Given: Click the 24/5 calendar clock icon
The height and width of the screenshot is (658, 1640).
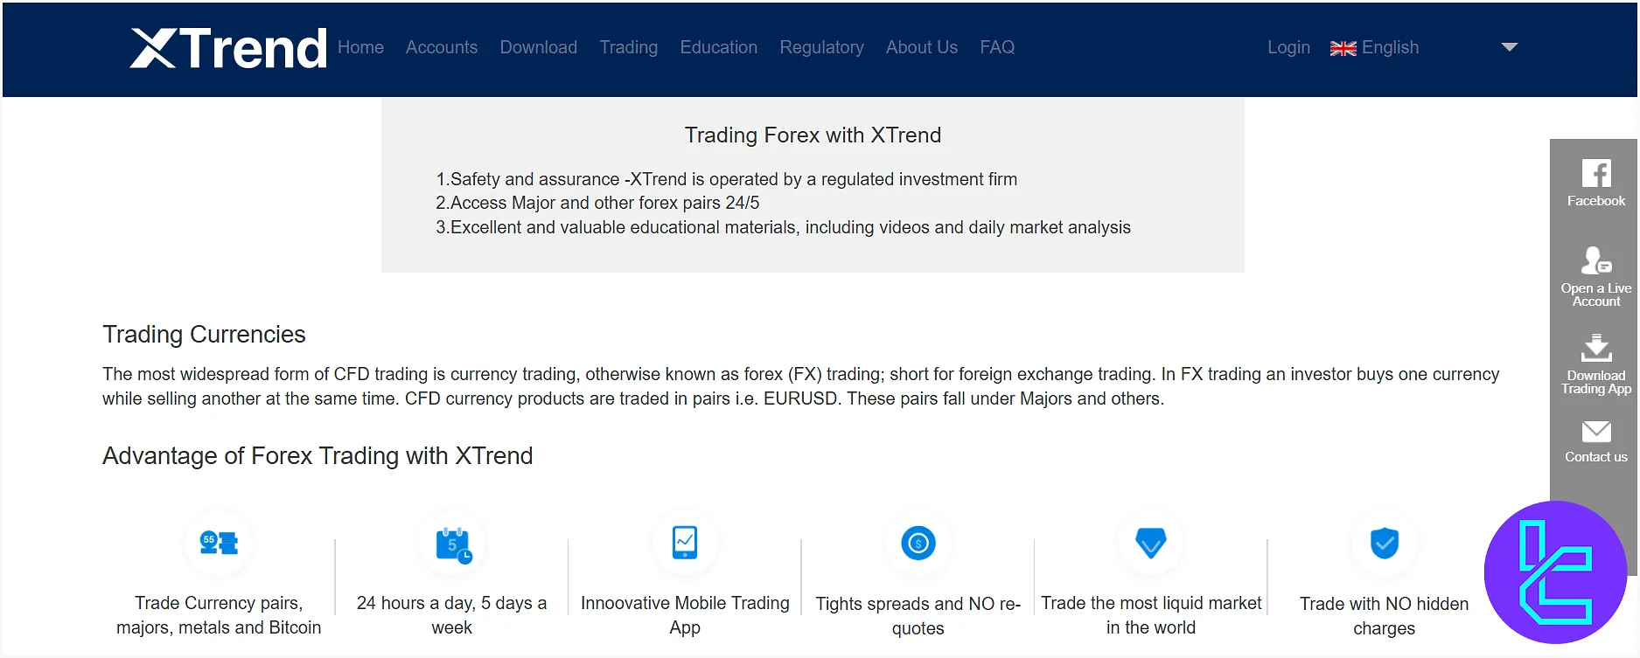Looking at the screenshot, I should coord(453,544).
